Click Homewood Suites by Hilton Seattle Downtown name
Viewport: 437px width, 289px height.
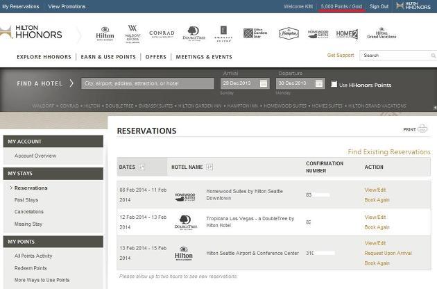click(x=244, y=195)
